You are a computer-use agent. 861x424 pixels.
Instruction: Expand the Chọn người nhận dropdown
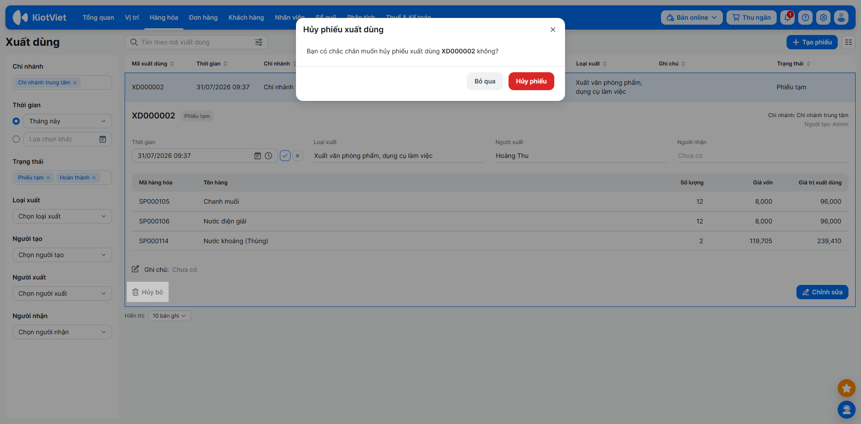point(62,332)
